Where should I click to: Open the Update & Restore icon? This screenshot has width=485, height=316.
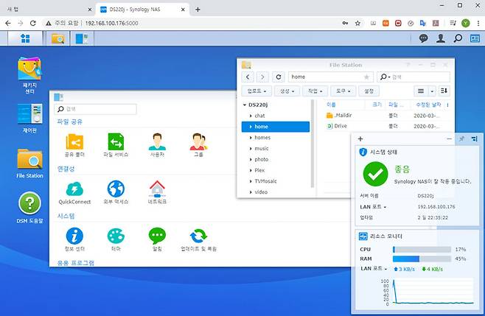198,239
